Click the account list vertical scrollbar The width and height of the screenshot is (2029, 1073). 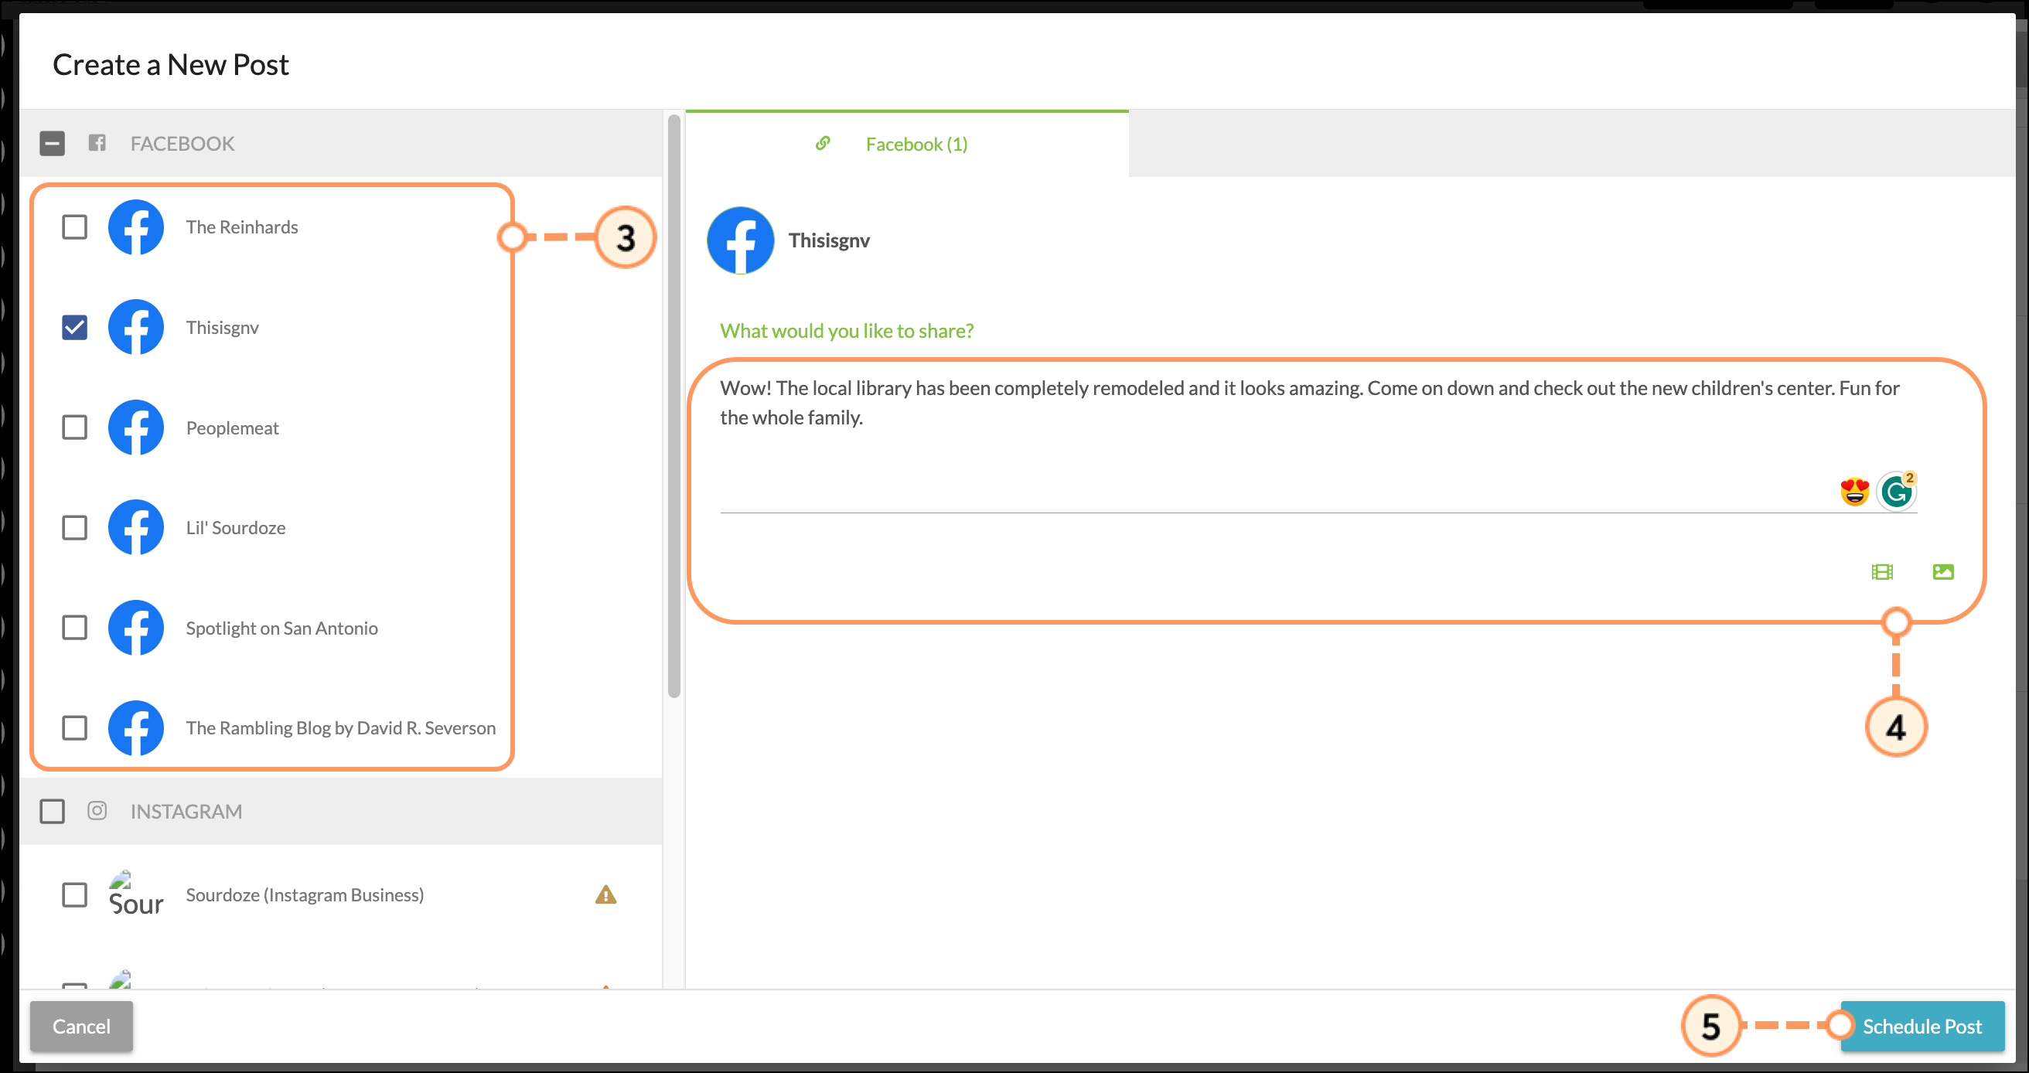click(x=673, y=405)
